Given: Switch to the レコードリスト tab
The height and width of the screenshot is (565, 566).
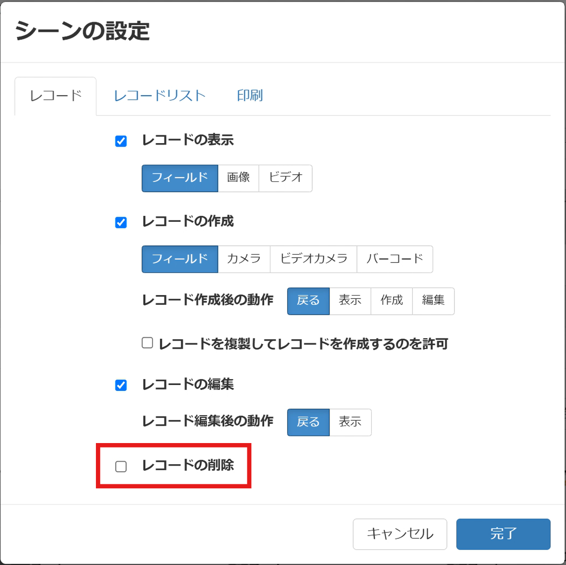Looking at the screenshot, I should tap(159, 96).
